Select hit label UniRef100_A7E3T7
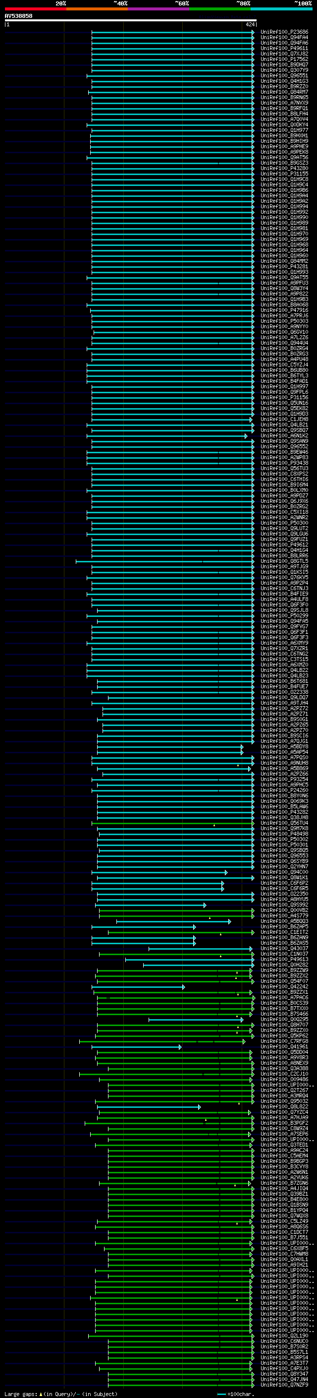Image resolution: width=317 pixels, height=1398 pixels. tap(284, 1363)
